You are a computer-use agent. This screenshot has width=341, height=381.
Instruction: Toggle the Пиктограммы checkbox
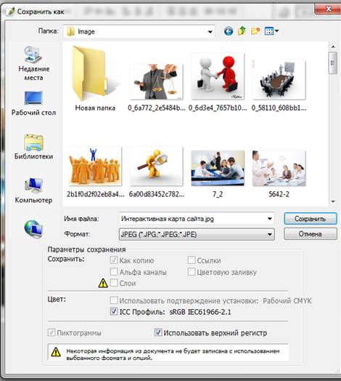(x=52, y=332)
